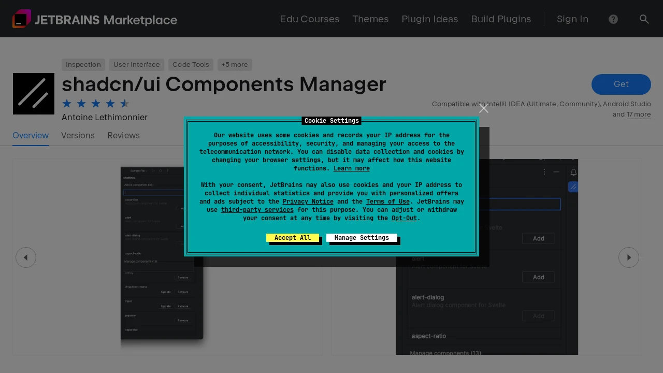Click Accept All cookies
This screenshot has height=373, width=663.
coord(293,238)
